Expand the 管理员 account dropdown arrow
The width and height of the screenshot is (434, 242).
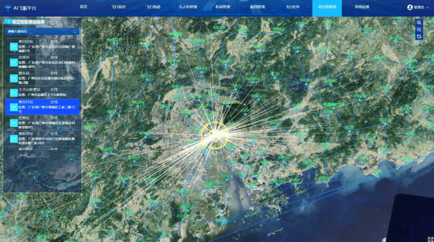coord(428,7)
